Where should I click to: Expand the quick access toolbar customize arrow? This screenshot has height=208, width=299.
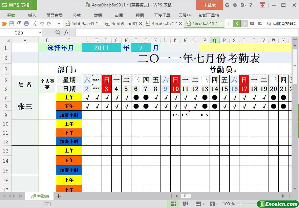pyautogui.click(x=59, y=24)
